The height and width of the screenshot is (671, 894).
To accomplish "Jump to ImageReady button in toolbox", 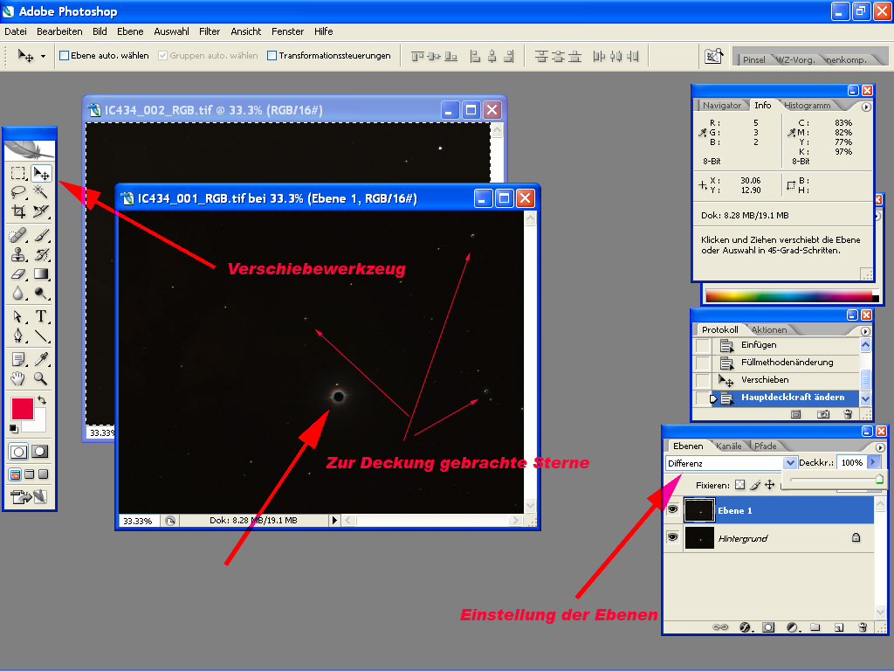I will 29,497.
